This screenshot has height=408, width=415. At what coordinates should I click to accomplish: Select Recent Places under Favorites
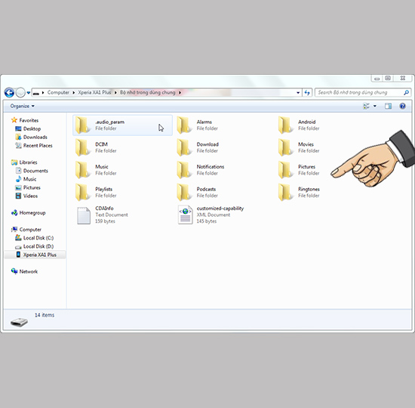pyautogui.click(x=38, y=146)
